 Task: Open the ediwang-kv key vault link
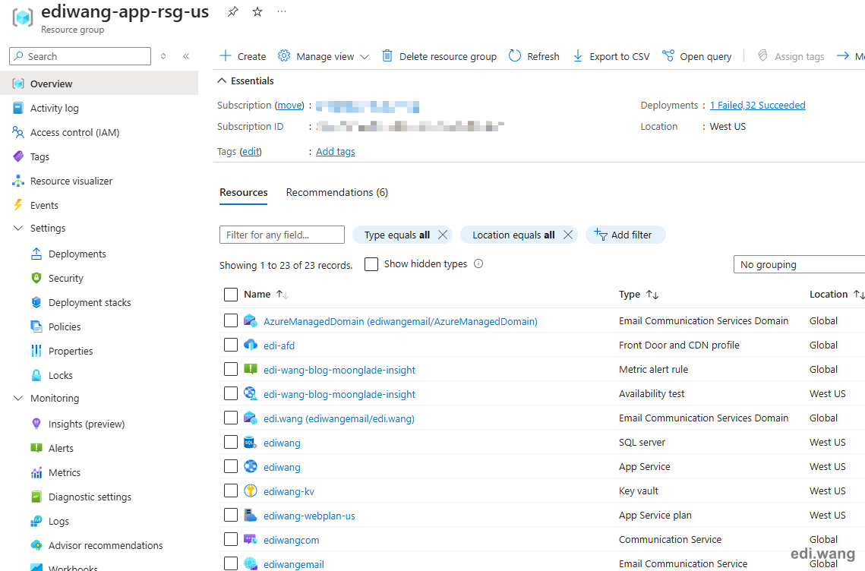tap(289, 491)
